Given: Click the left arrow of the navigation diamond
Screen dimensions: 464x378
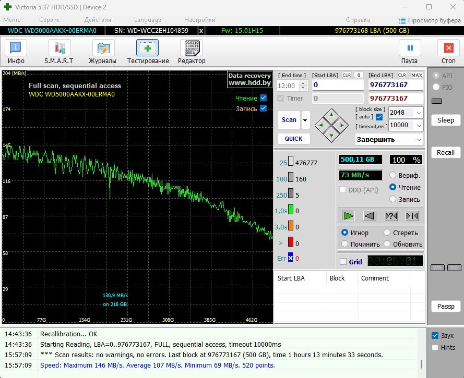Looking at the screenshot, I should [321, 125].
